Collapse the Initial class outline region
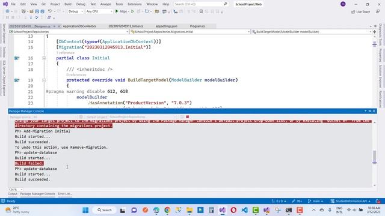The width and height of the screenshot is (385, 216). pyautogui.click(x=44, y=58)
